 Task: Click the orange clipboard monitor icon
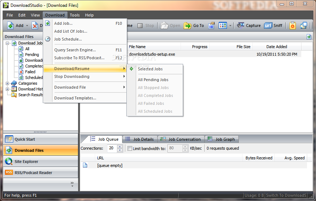[x=293, y=25]
